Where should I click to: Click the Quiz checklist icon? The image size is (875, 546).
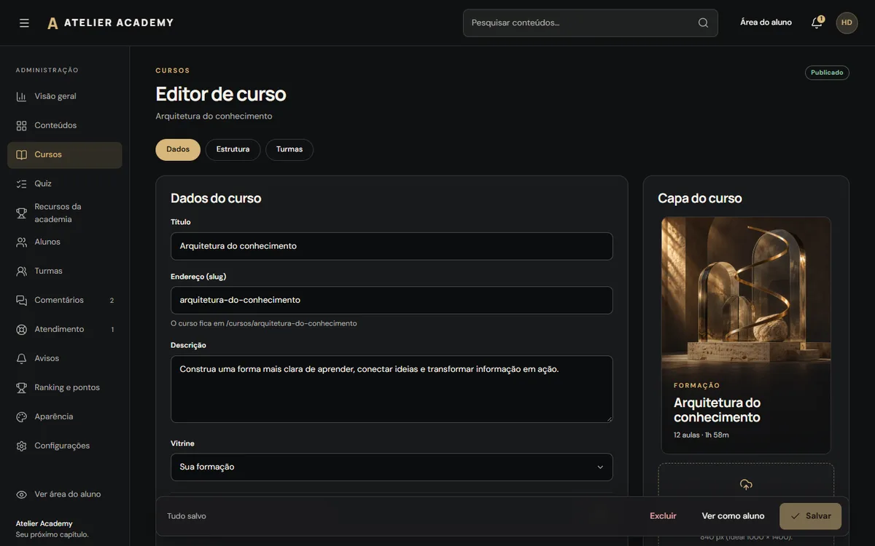pos(21,183)
